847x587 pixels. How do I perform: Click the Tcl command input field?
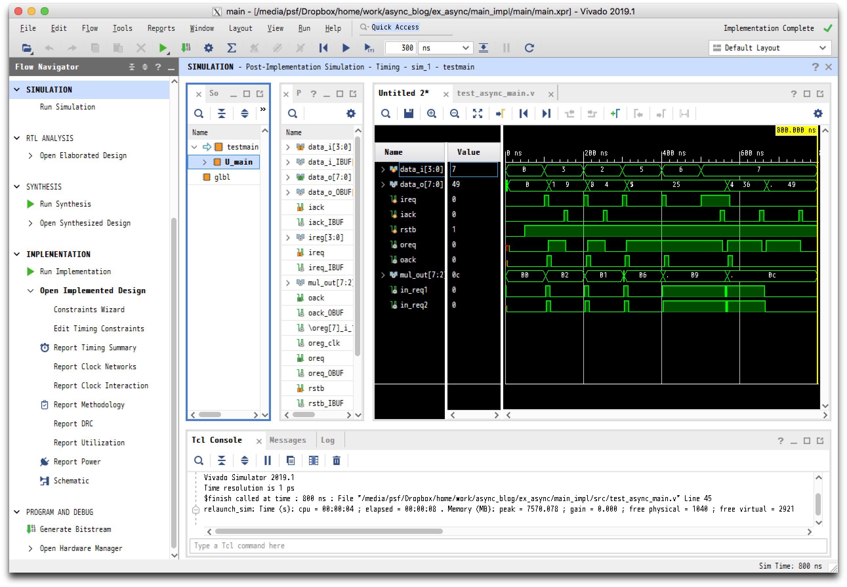pyautogui.click(x=508, y=545)
